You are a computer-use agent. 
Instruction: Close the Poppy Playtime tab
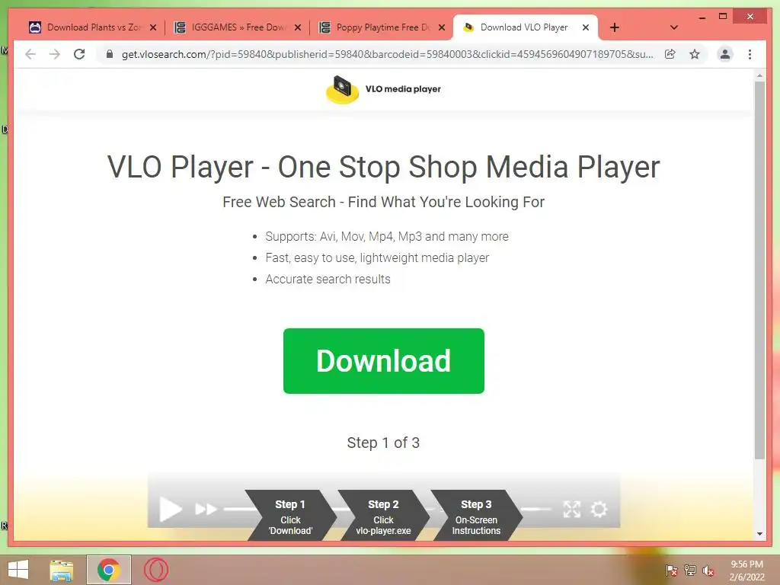pos(442,28)
